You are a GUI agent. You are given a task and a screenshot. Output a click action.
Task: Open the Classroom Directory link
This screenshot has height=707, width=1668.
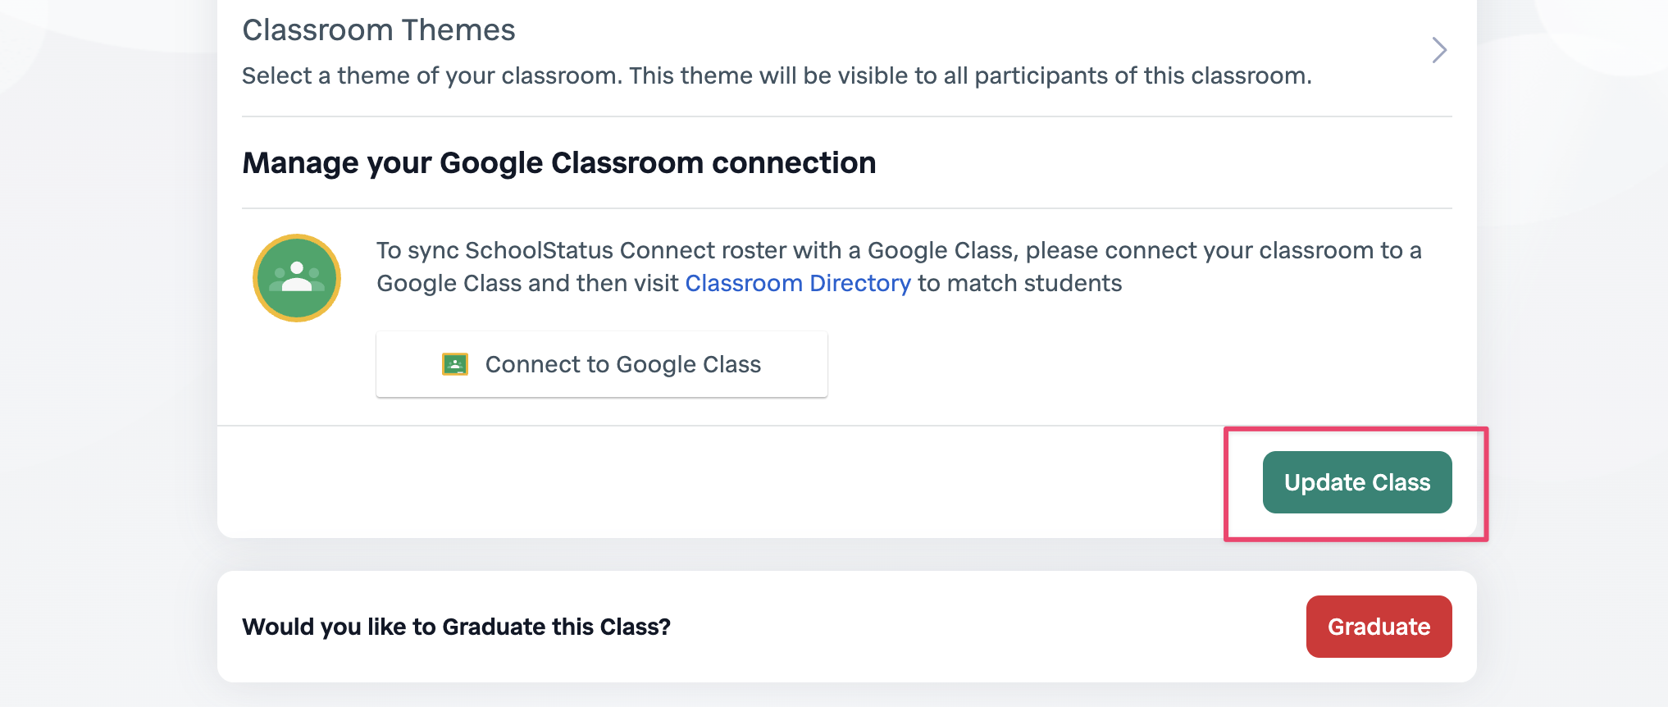coord(798,283)
